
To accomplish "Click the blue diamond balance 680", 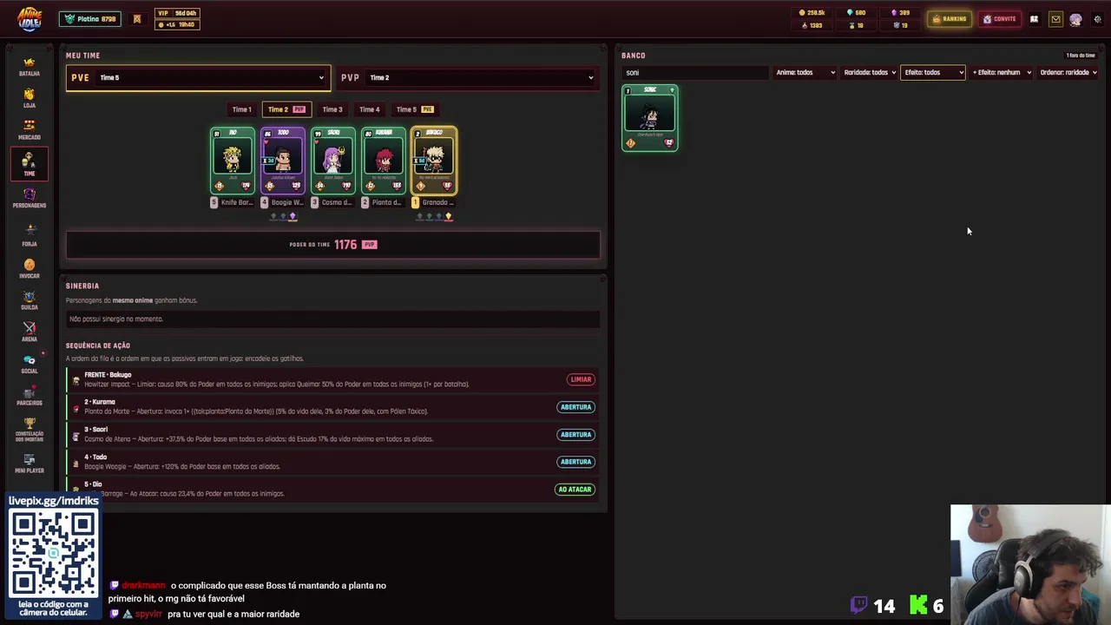I will (x=856, y=13).
